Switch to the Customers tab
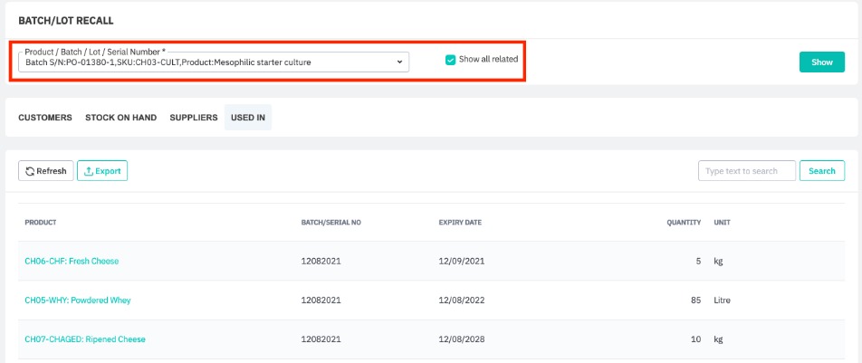This screenshot has height=363, width=862. 45,118
